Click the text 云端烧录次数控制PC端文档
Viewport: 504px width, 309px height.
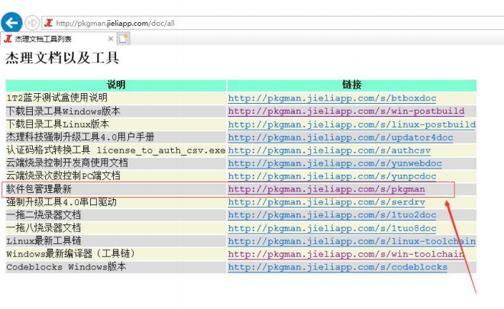point(63,175)
